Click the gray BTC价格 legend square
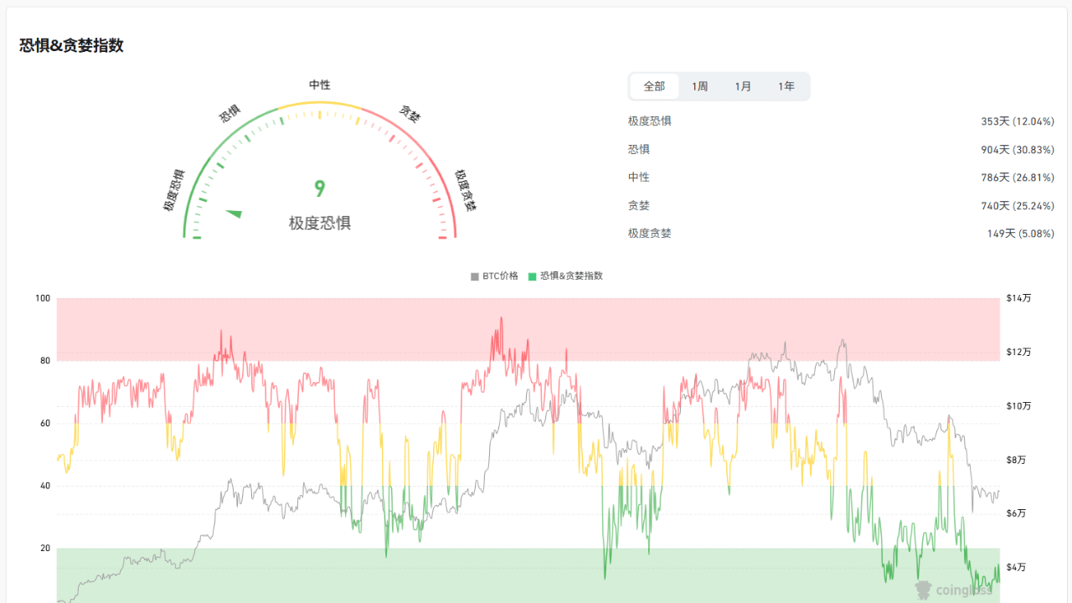The height and width of the screenshot is (603, 1072). tap(475, 276)
